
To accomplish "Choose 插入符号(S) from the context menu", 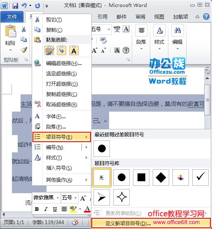I will pos(62,168).
